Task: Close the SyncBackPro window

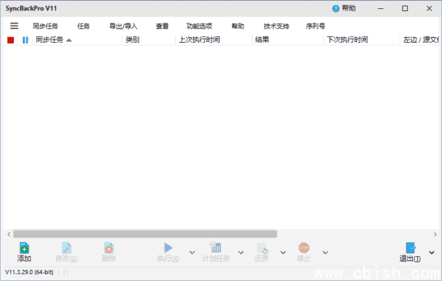Action: tap(429, 8)
